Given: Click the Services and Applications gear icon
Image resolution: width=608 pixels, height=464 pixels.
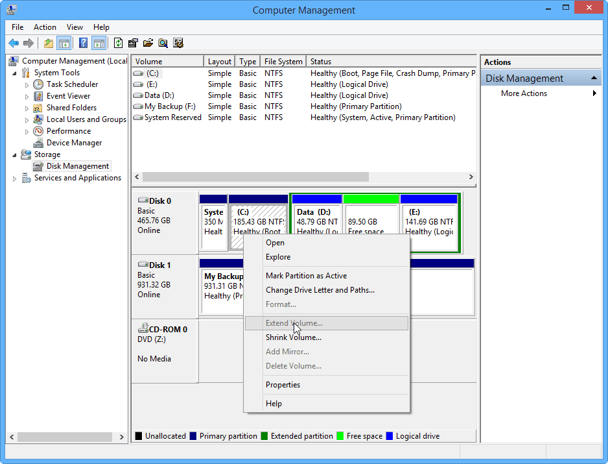Looking at the screenshot, I should pos(26,178).
